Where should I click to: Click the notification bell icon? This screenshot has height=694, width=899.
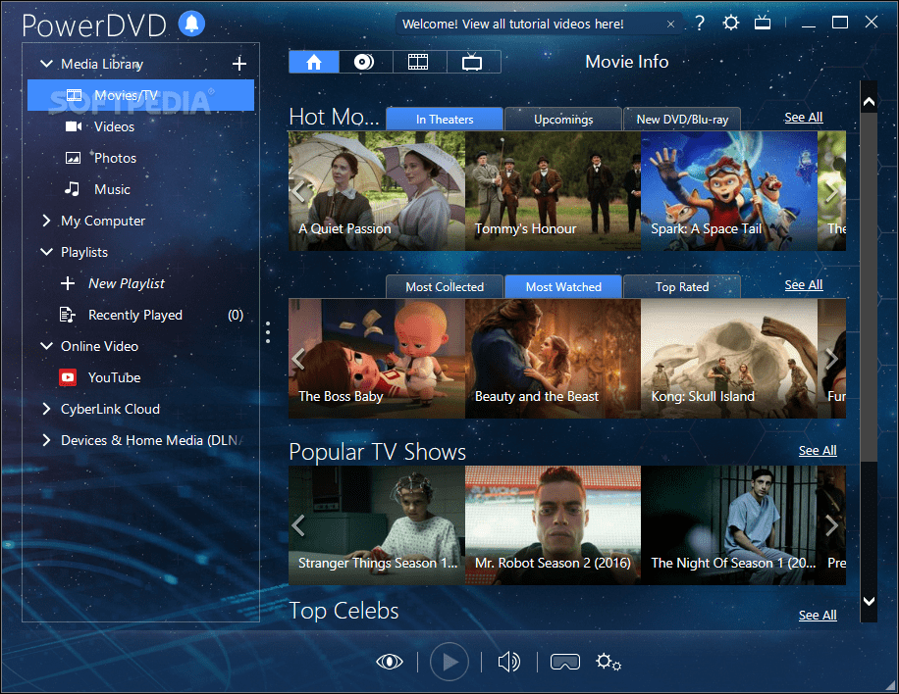[x=191, y=24]
